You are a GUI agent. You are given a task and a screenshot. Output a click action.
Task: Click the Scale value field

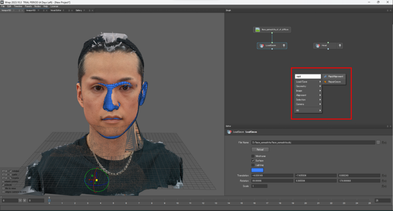pos(259,186)
